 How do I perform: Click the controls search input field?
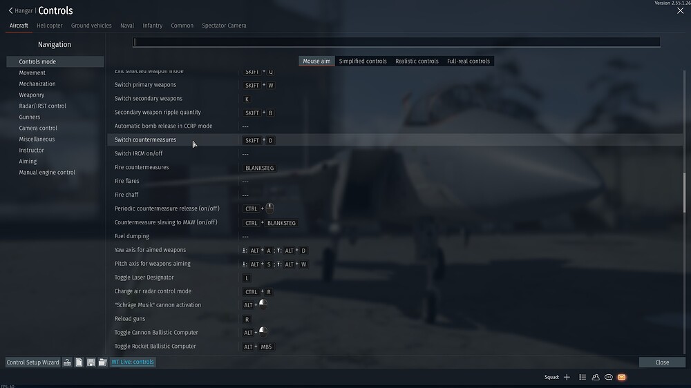coord(397,42)
